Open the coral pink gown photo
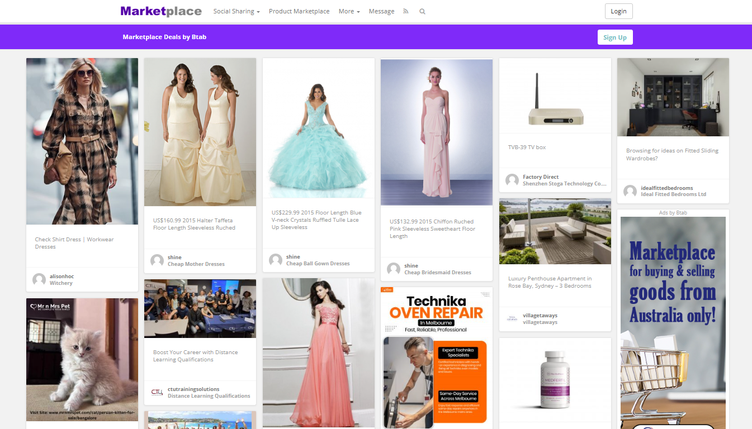Image resolution: width=752 pixels, height=429 pixels. tap(319, 353)
